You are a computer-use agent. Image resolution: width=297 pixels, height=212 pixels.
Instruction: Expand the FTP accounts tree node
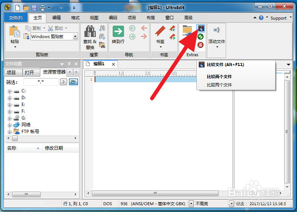9,132
